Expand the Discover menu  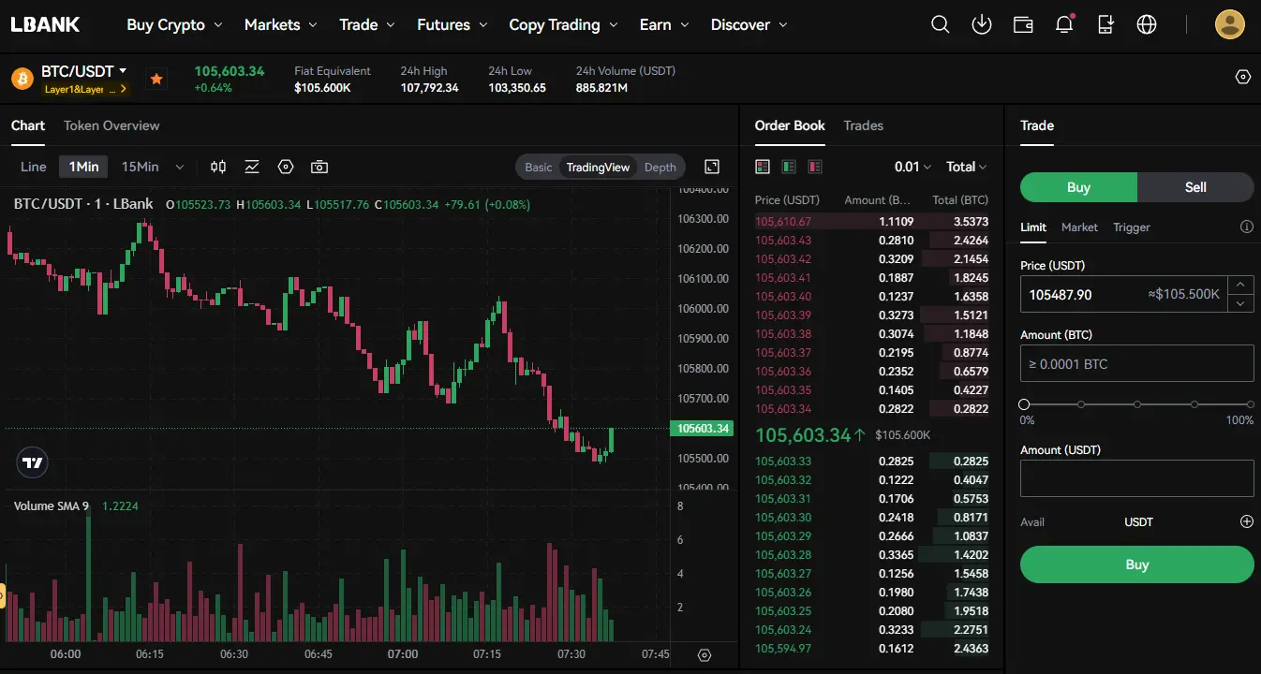click(749, 24)
